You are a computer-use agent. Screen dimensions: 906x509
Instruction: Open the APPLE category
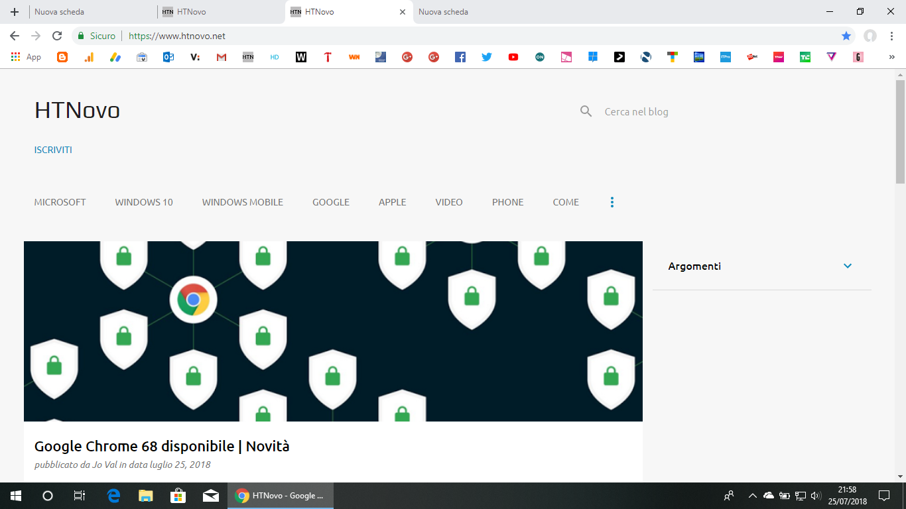[x=393, y=202]
